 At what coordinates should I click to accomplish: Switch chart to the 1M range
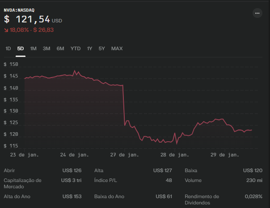(33, 49)
